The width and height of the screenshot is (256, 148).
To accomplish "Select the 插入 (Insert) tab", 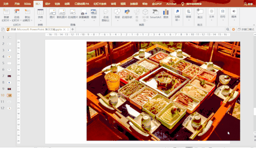I will point(38,4).
